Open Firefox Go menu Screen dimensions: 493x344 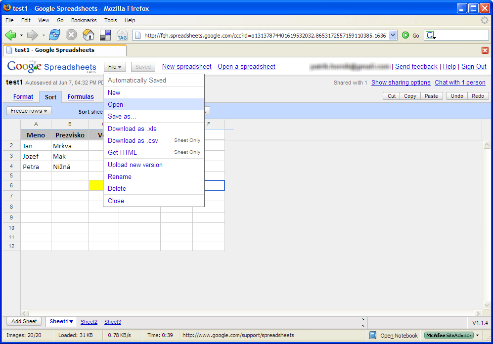pos(60,20)
